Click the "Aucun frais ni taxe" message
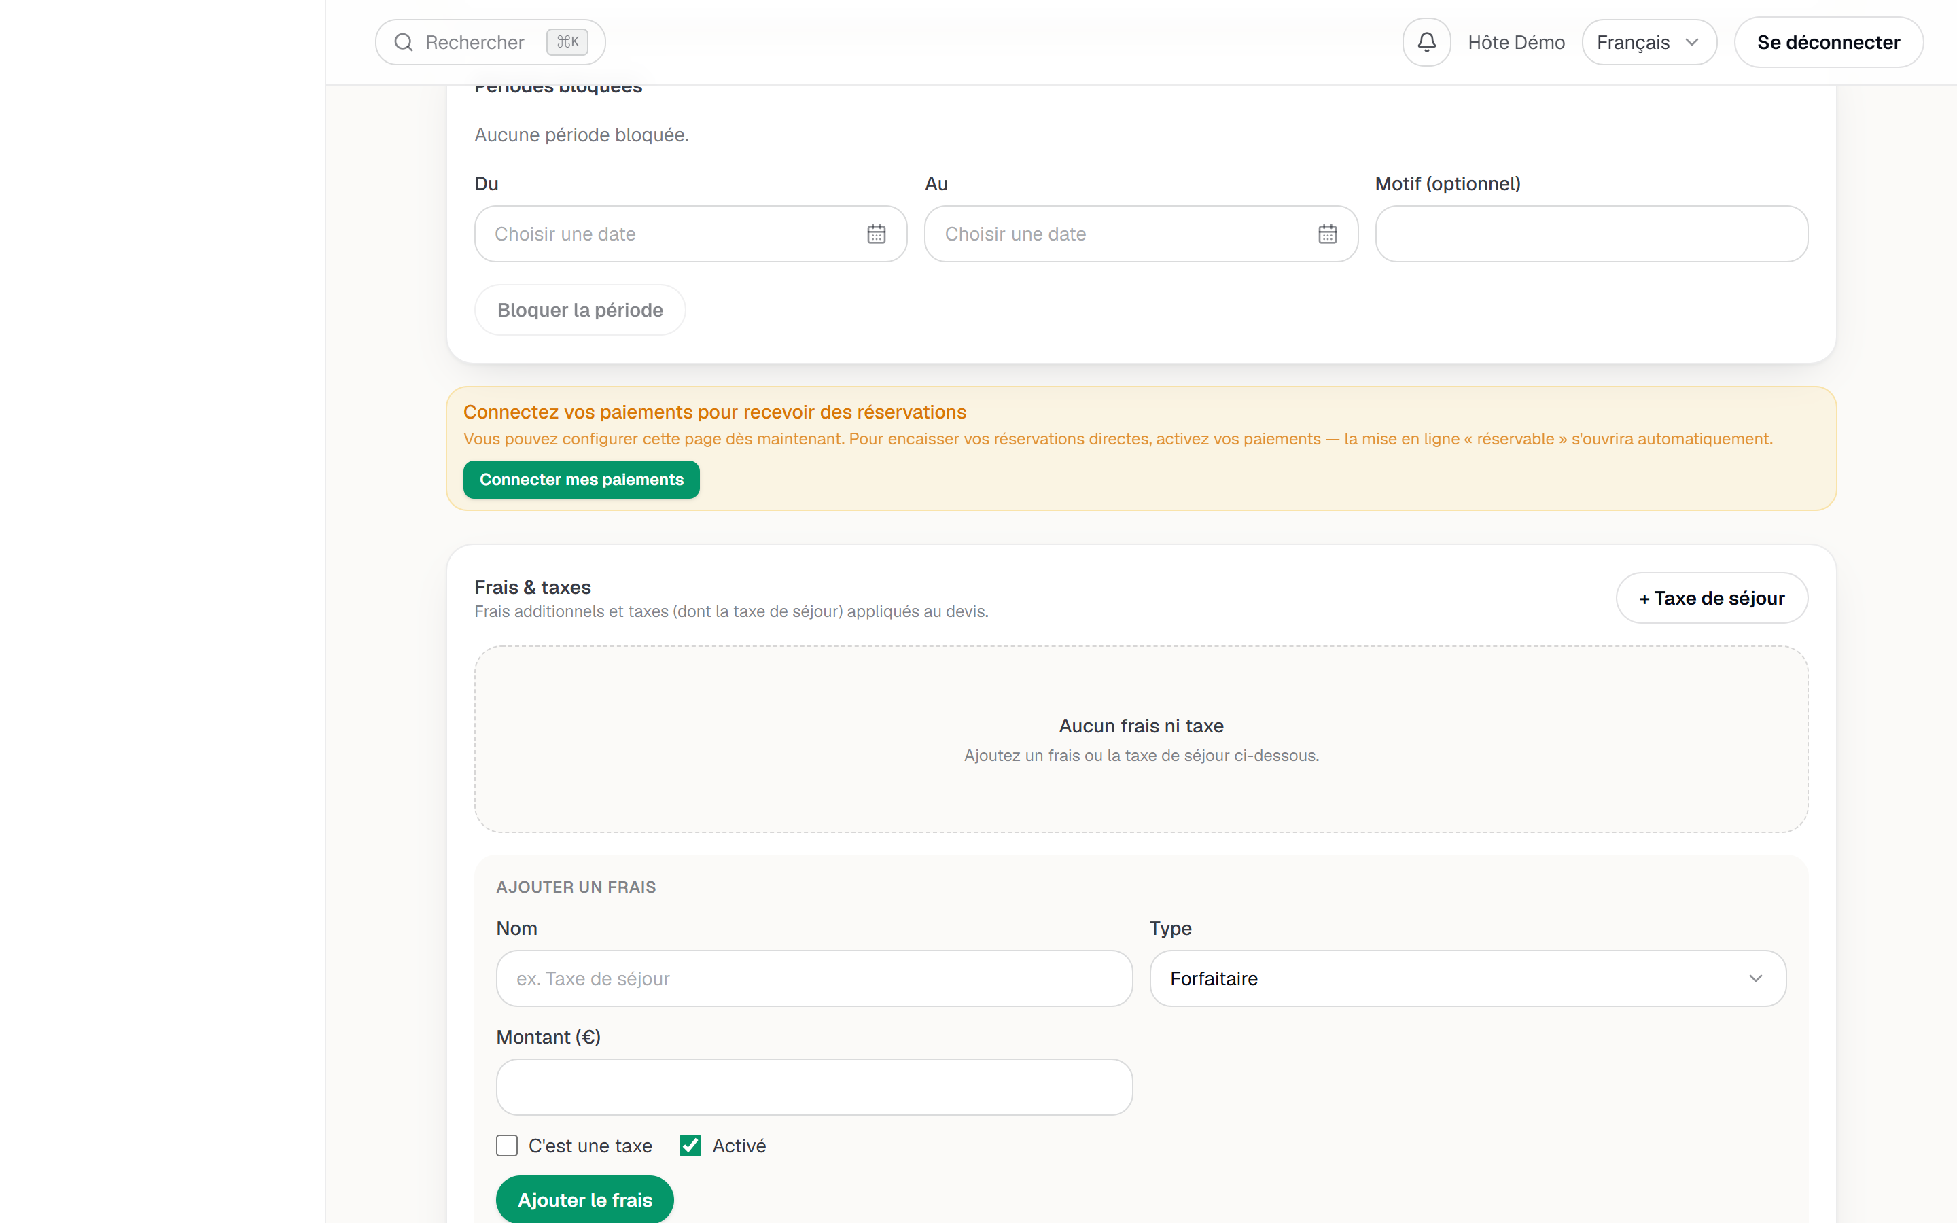This screenshot has height=1223, width=1957. point(1141,726)
